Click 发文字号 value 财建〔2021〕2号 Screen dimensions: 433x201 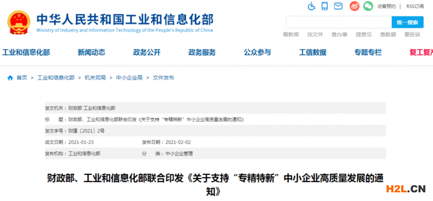click(87, 131)
